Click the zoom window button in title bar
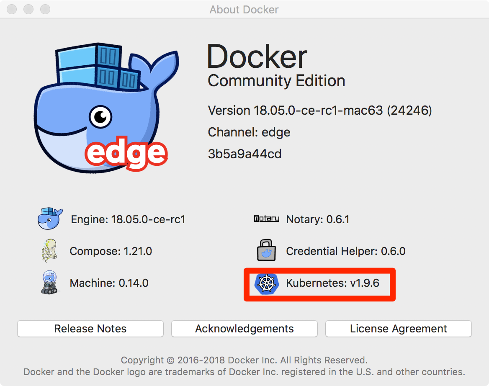This screenshot has height=386, width=489. [45, 9]
